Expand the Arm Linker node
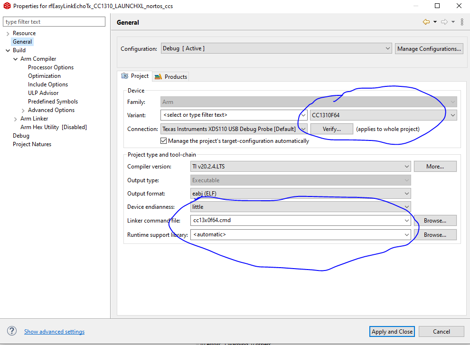 [15, 119]
